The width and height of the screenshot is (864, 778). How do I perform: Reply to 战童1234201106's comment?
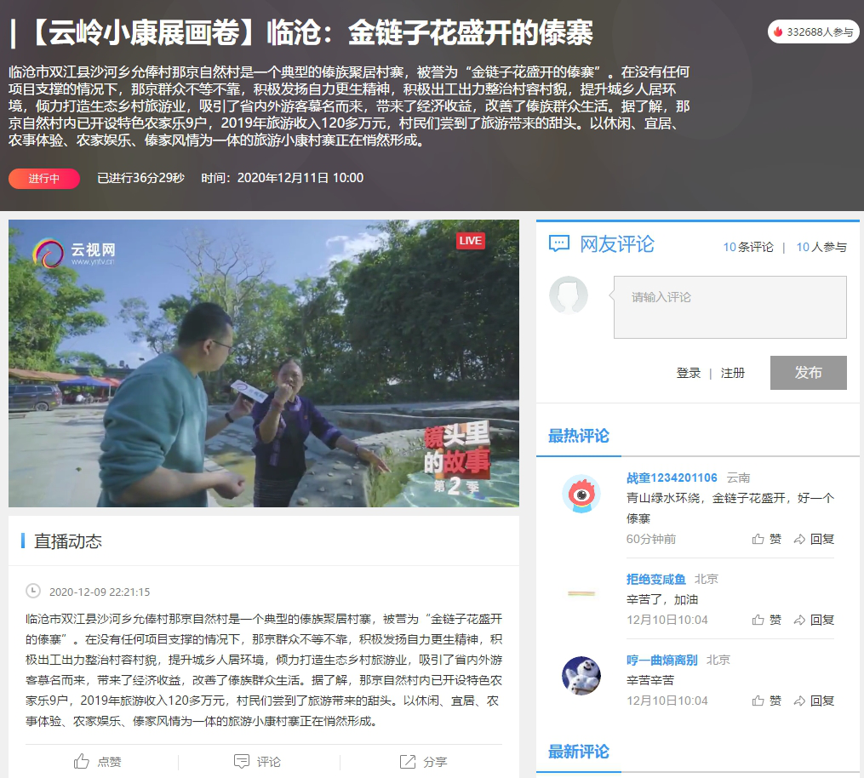coord(814,539)
